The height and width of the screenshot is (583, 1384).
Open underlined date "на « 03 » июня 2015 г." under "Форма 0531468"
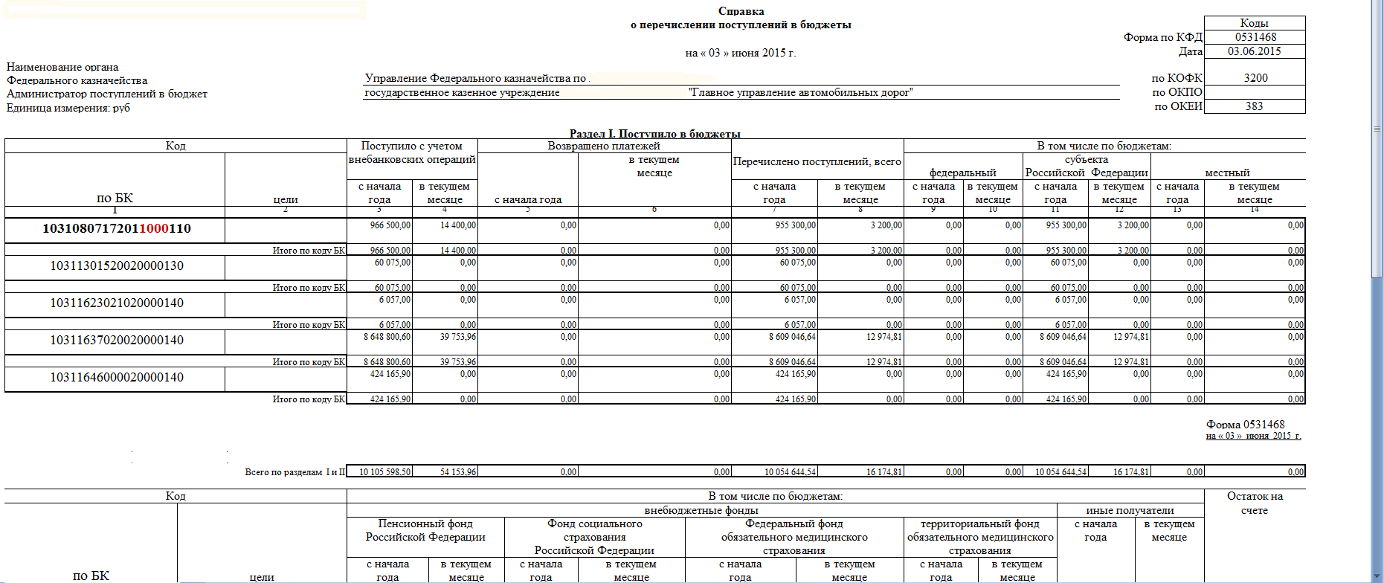1254,436
